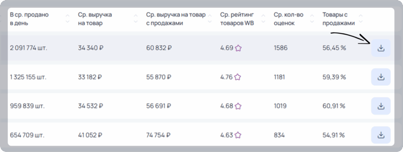Viewport: 403px width, 152px height.
Task: Sort by Ср. кол-во оценок column
Action: point(312,19)
